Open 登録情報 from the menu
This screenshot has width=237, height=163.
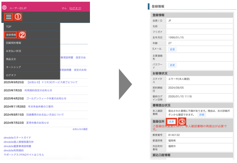tap(11, 35)
